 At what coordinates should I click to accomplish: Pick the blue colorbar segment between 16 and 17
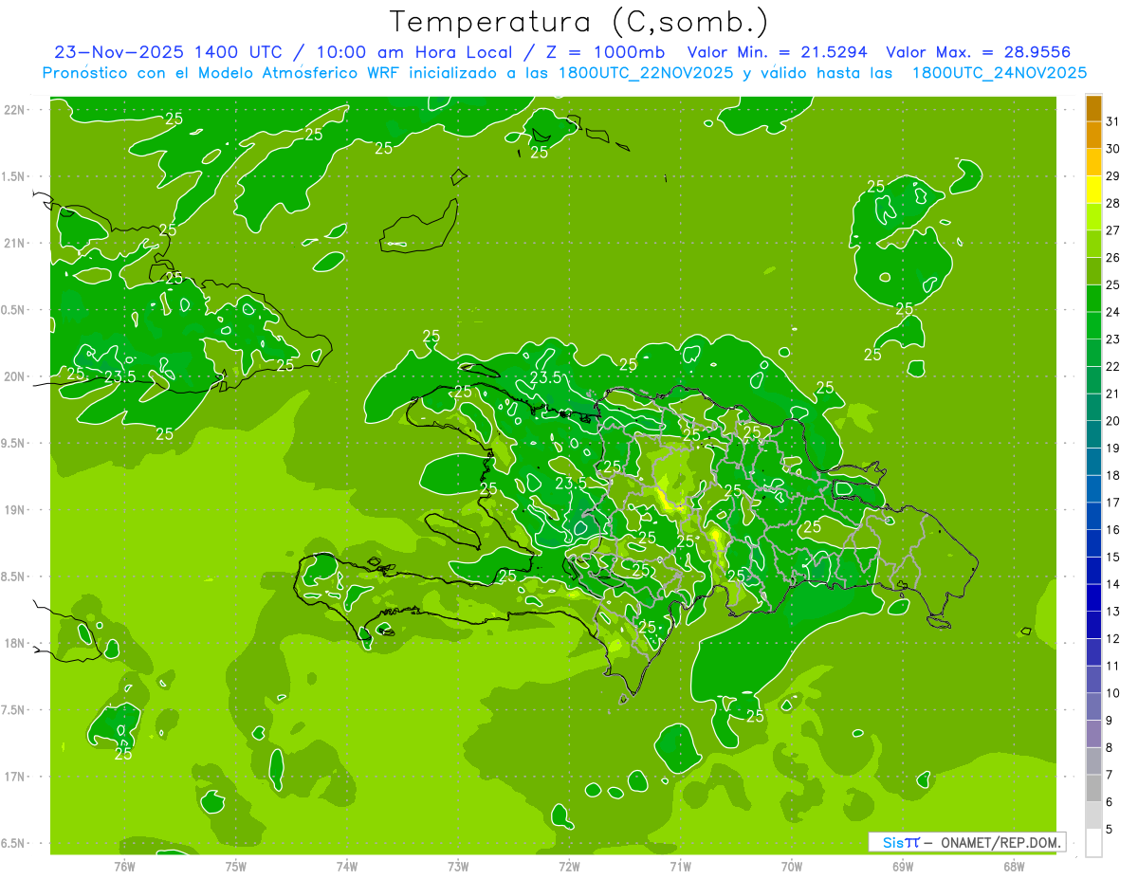coord(1093,516)
